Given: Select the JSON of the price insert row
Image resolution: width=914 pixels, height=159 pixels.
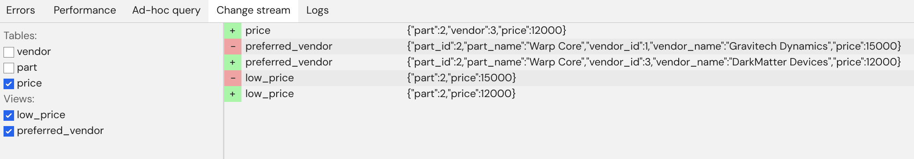Looking at the screenshot, I should (x=486, y=30).
